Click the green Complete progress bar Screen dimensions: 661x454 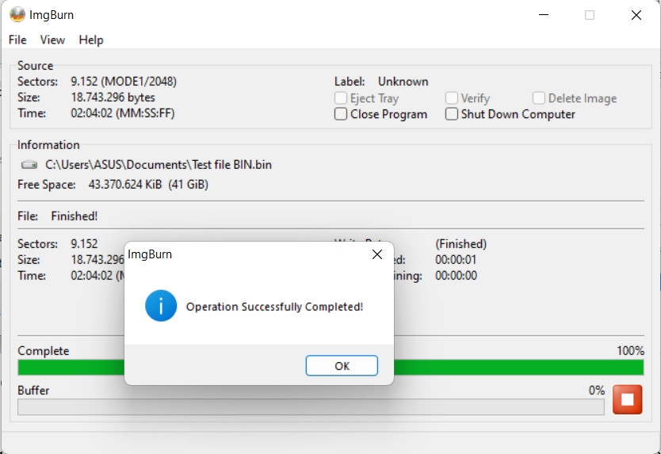click(x=330, y=367)
